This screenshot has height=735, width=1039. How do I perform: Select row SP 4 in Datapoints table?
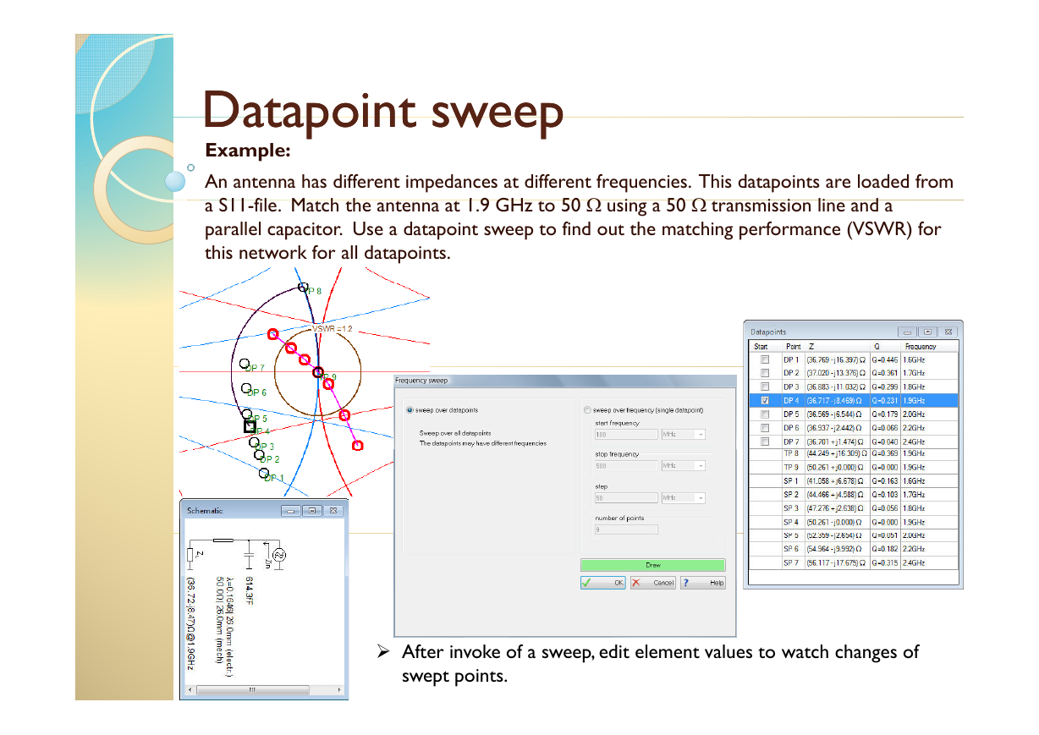854,522
